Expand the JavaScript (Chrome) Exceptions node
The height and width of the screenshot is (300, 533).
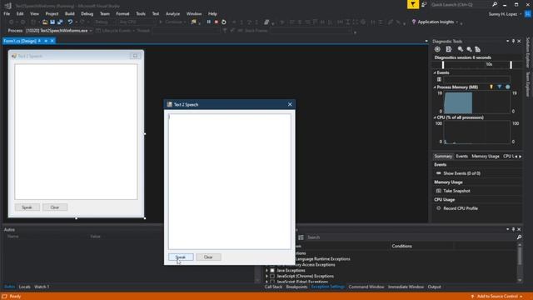coord(266,276)
